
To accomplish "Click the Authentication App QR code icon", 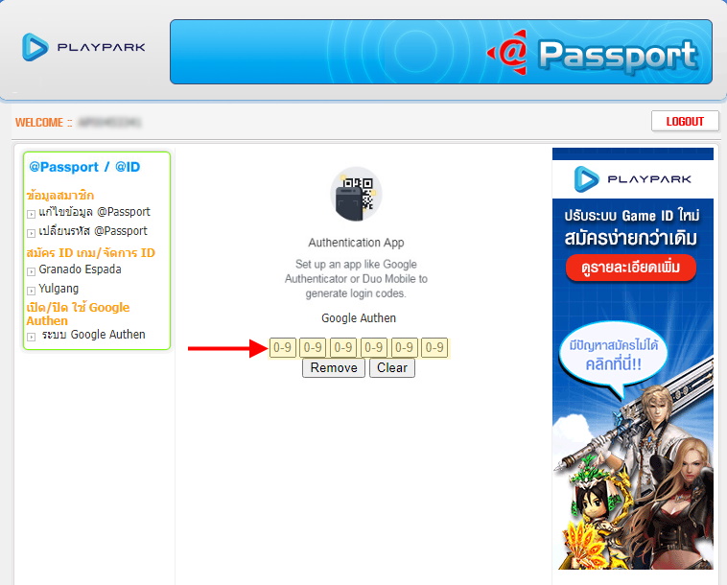I will tap(356, 195).
